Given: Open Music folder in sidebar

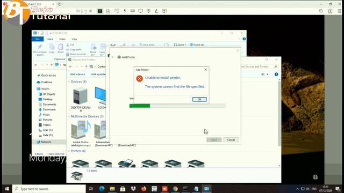Looking at the screenshot, I should [x=44, y=115].
